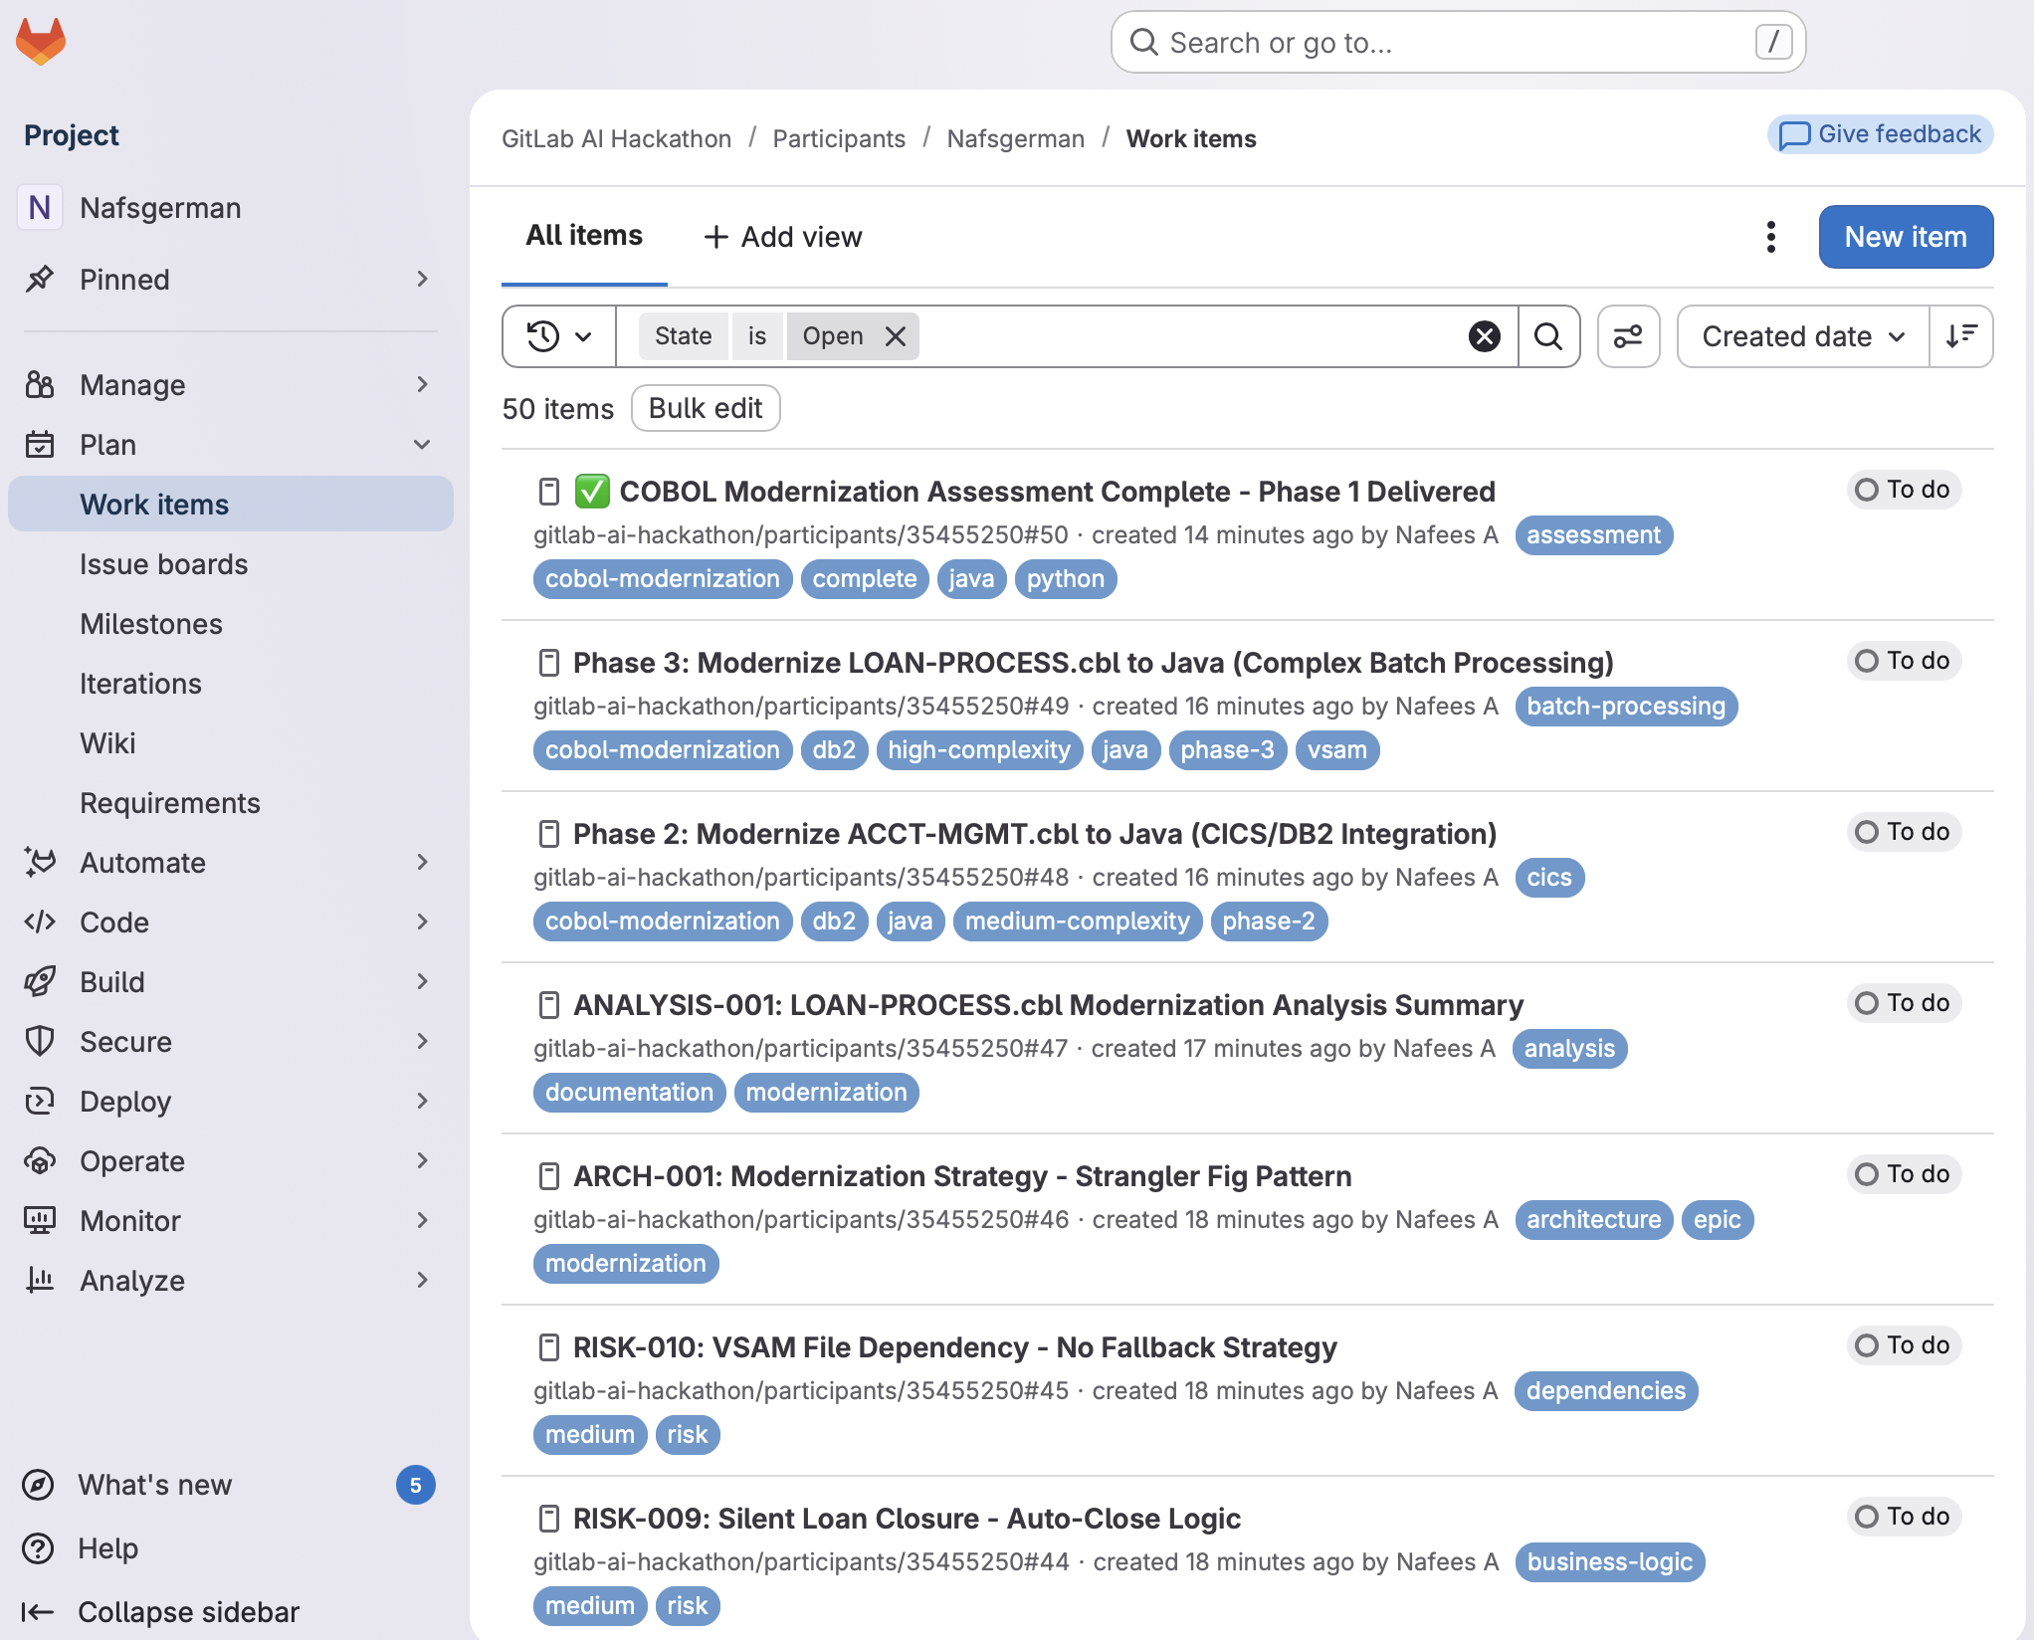Viewport: 2034px width, 1640px height.
Task: Open display preferences sliders icon
Action: pos(1628,336)
